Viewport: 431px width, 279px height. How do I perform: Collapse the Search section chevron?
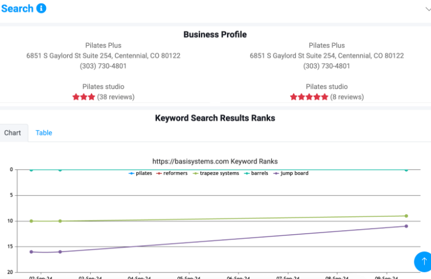(x=428, y=9)
